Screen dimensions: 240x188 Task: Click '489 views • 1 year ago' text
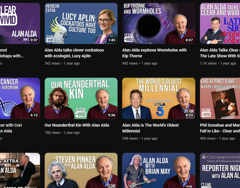pos(217,139)
